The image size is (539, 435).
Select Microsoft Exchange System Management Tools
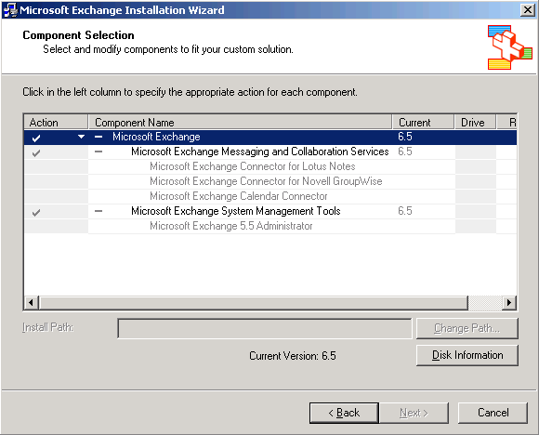(x=236, y=211)
